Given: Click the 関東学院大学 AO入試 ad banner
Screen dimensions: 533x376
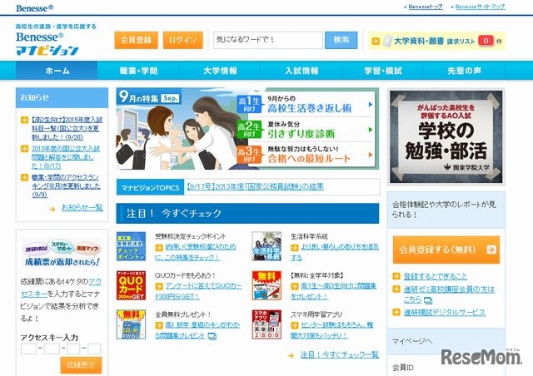Looking at the screenshot, I should 446,136.
